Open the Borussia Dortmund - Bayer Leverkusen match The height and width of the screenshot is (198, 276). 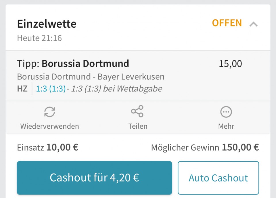[91, 77]
